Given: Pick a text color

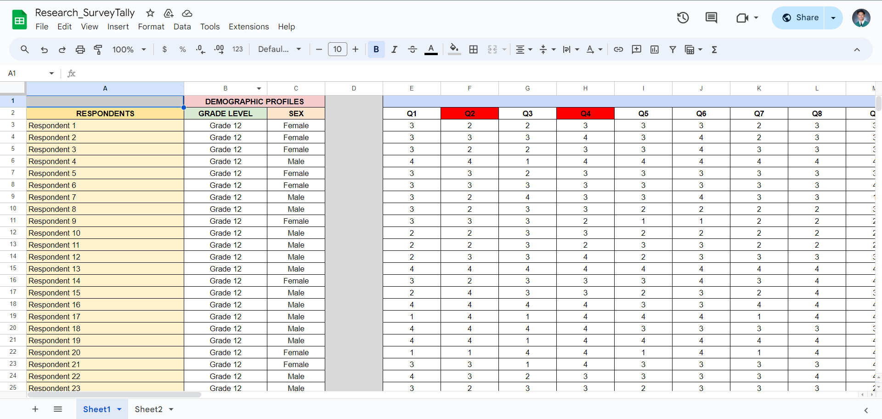Looking at the screenshot, I should pyautogui.click(x=431, y=49).
